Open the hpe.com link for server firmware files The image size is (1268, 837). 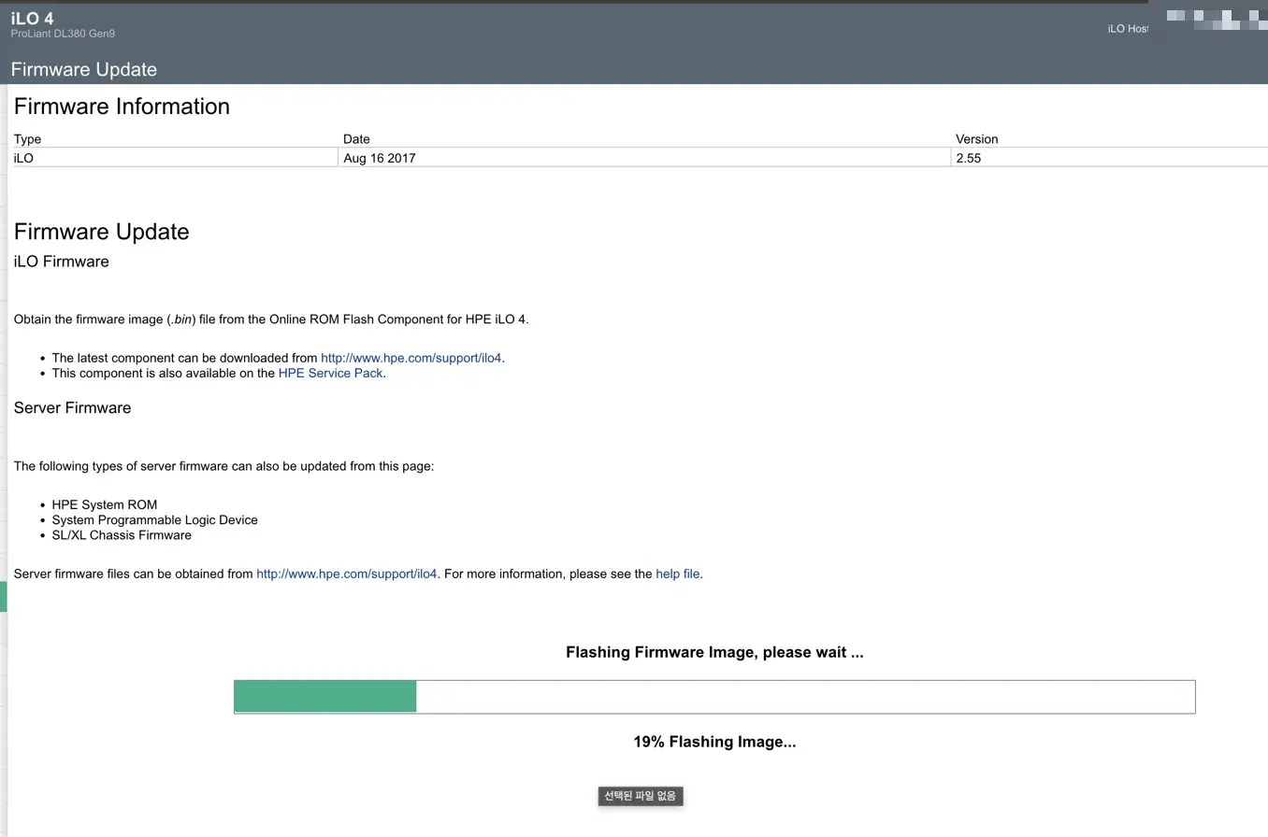[347, 574]
